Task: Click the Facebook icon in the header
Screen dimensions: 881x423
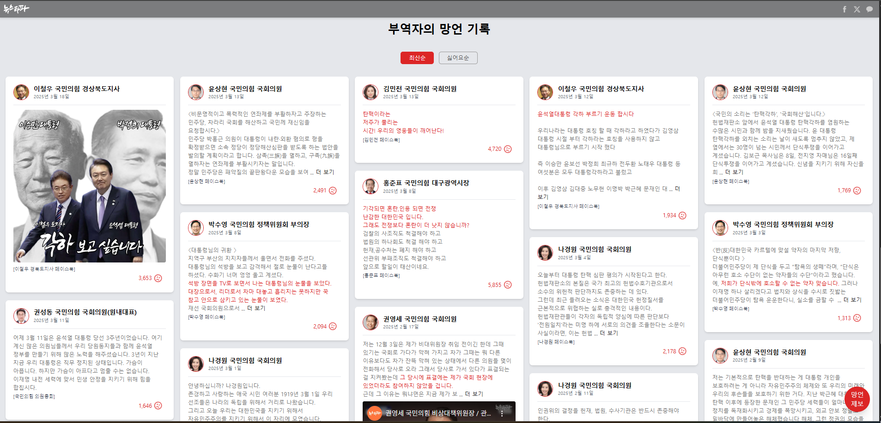Action: 844,9
